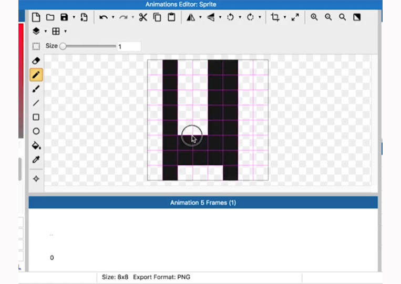
Task: Select the Brush tool
Action: tap(36, 89)
